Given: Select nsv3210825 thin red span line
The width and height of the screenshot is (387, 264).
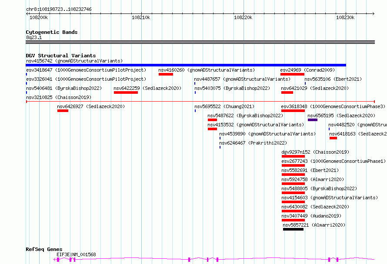Looking at the screenshot, I should pos(200,101).
